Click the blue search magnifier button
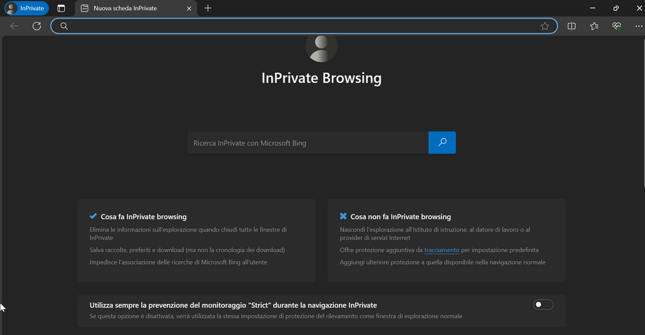 [442, 143]
